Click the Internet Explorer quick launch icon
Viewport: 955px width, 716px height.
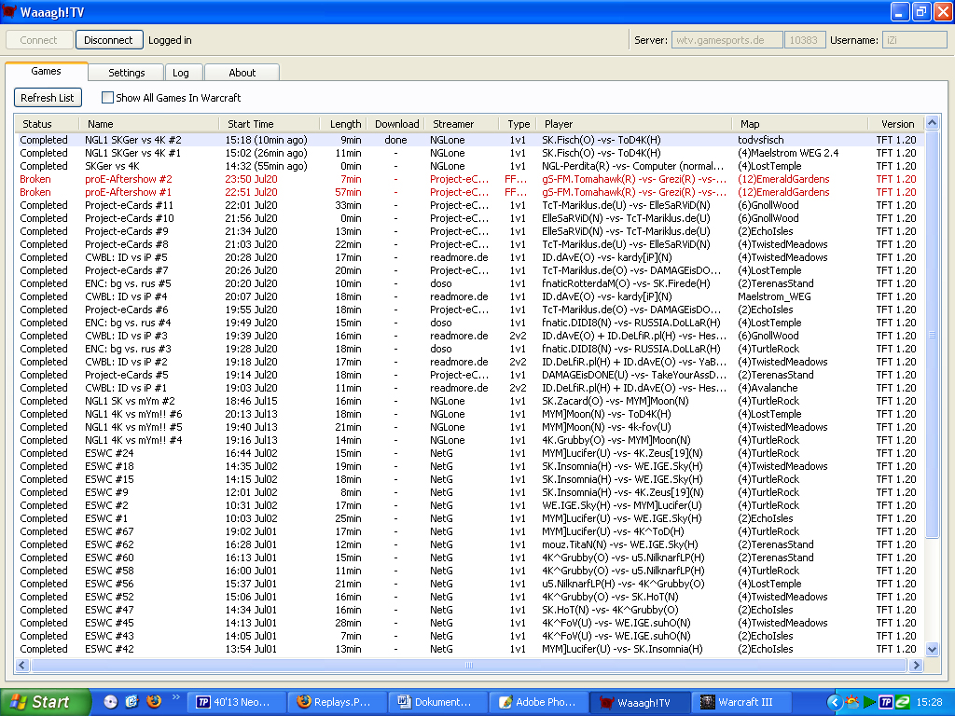coord(131,701)
